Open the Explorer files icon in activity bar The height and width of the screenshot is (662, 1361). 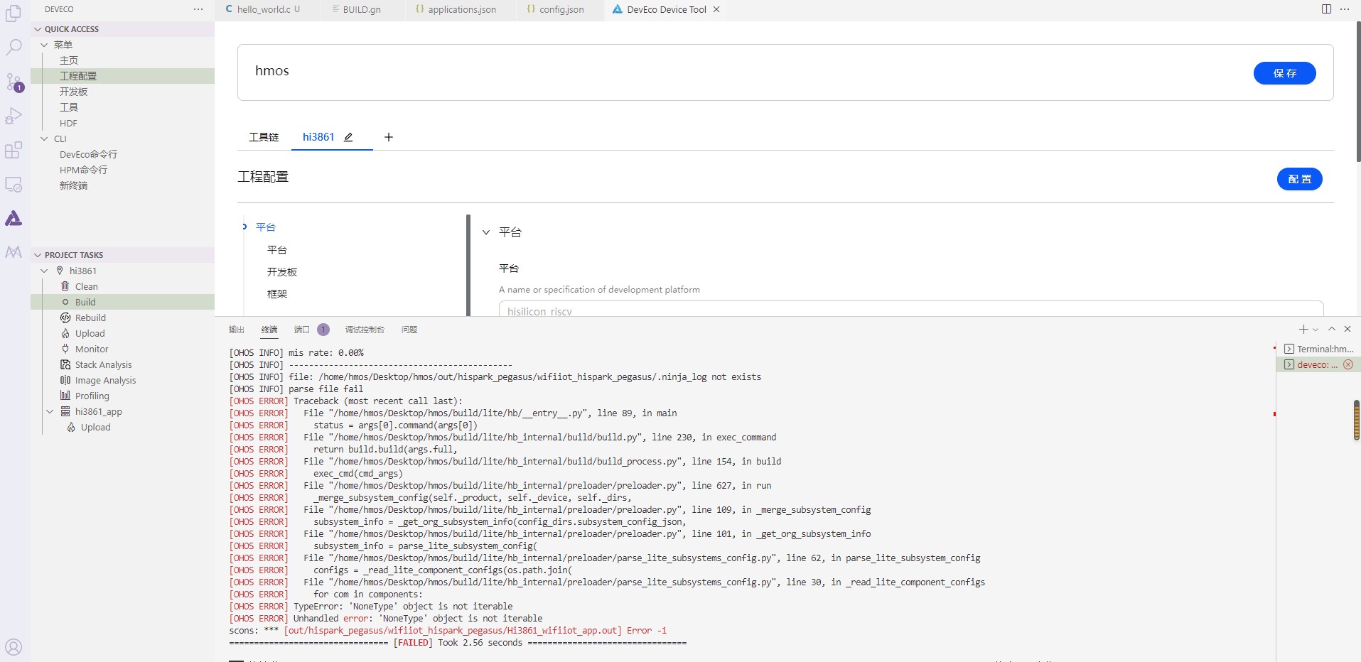14,13
